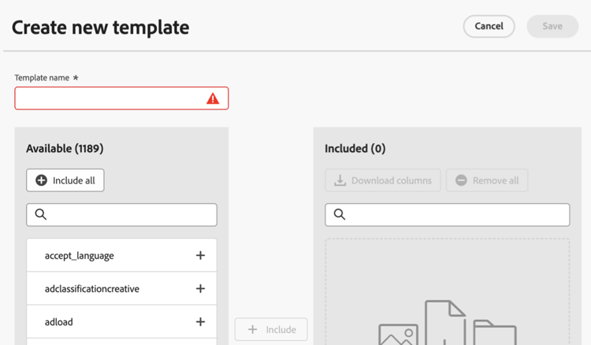Add adclassificationcreative using its plus icon
The width and height of the screenshot is (591, 345).
200,289
